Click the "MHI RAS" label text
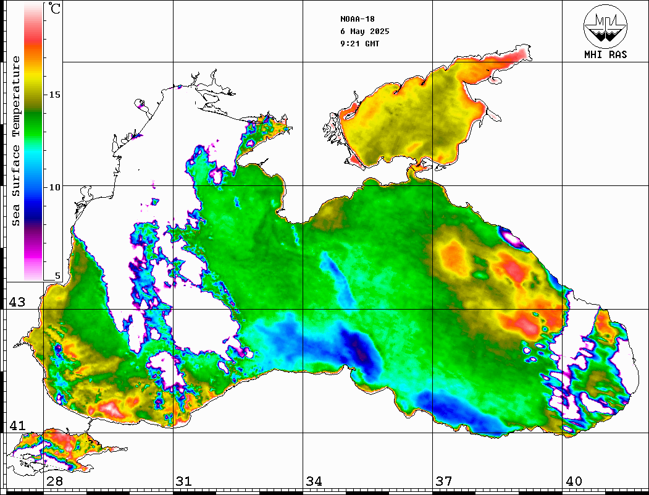This screenshot has height=495, width=649. click(x=605, y=54)
